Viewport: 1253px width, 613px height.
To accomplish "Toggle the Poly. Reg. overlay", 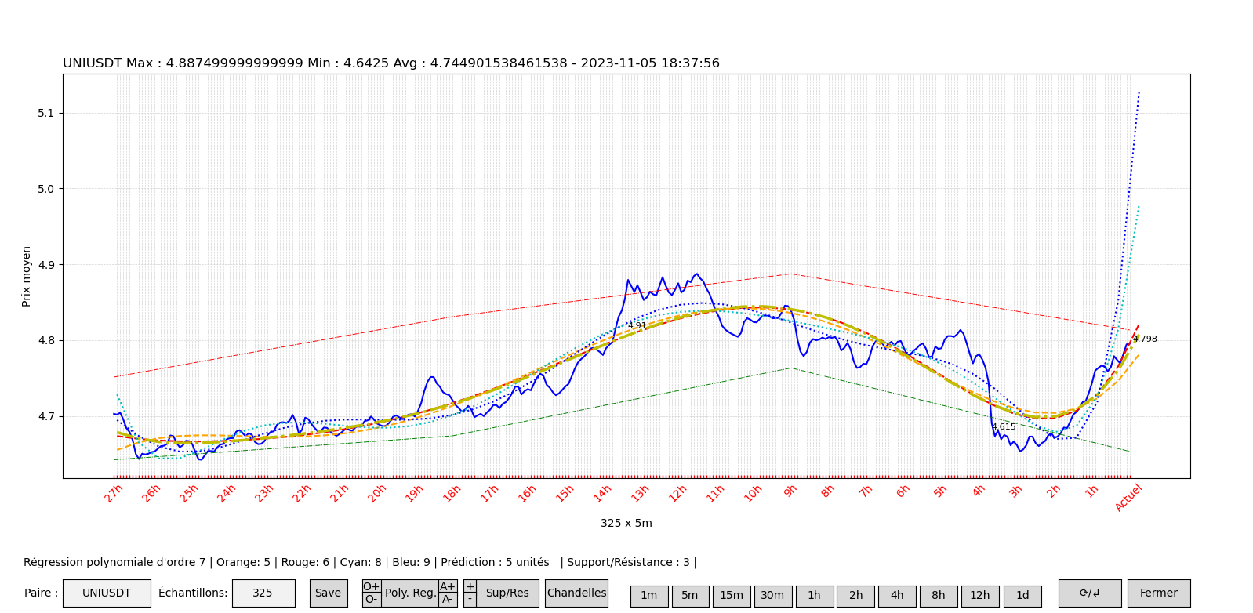I will (x=410, y=593).
